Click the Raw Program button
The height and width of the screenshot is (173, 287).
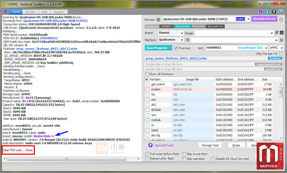tap(158, 48)
